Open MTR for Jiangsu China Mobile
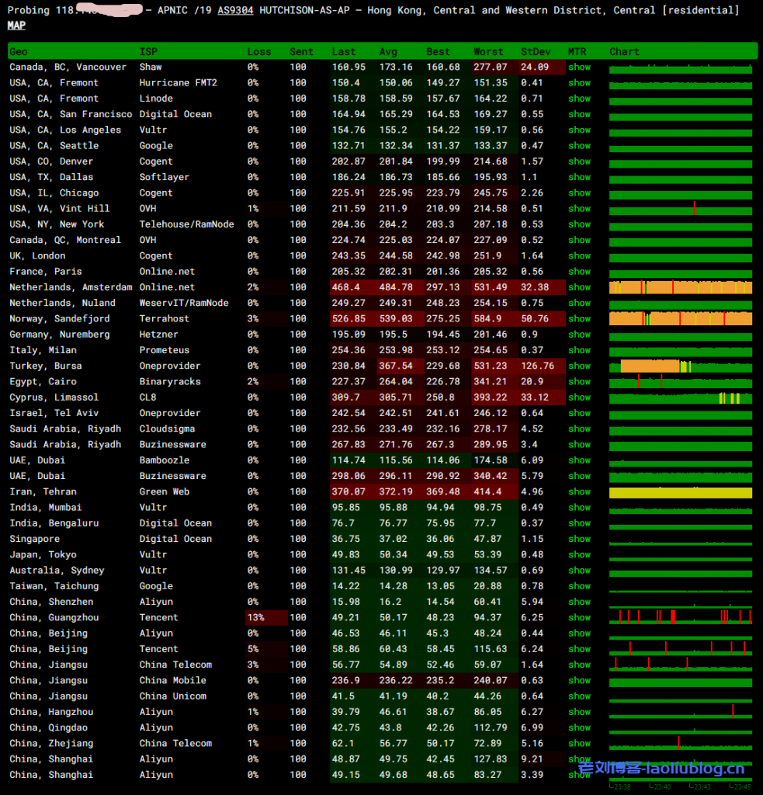The width and height of the screenshot is (763, 795). click(579, 680)
